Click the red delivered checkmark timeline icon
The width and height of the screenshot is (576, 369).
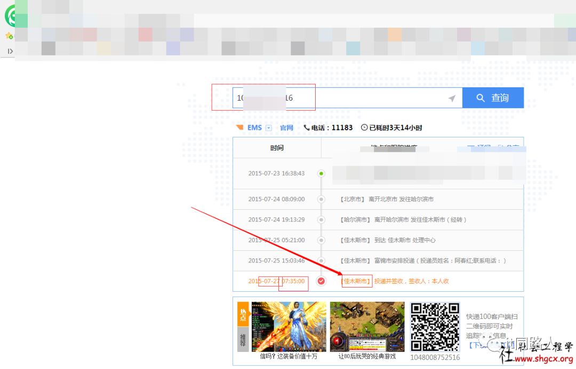point(321,281)
